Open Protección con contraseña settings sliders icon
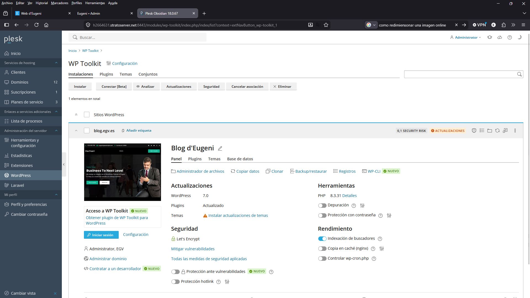 pyautogui.click(x=389, y=215)
